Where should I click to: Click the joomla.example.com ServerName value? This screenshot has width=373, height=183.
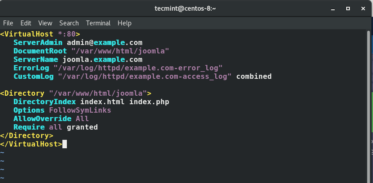pos(102,60)
